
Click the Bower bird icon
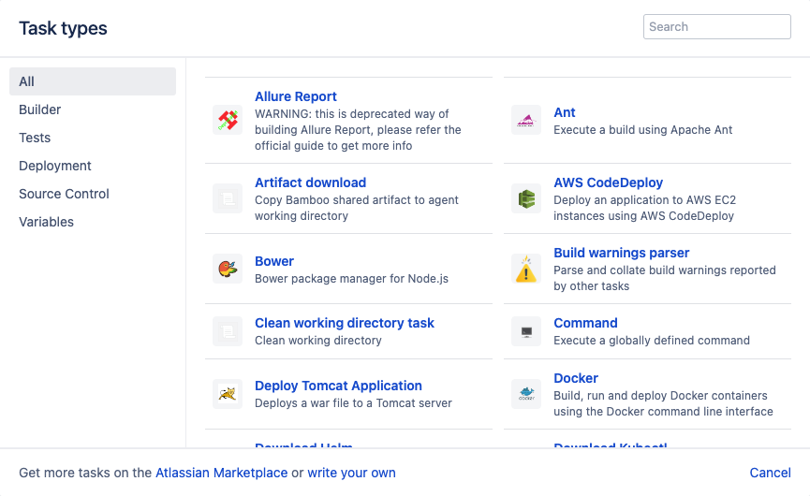[x=228, y=269]
